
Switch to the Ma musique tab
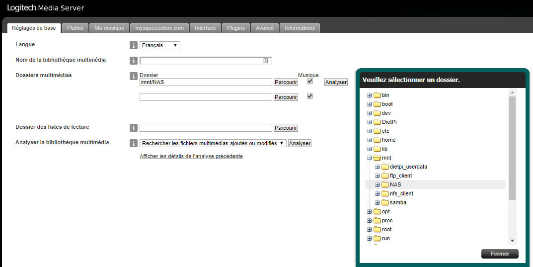point(109,28)
